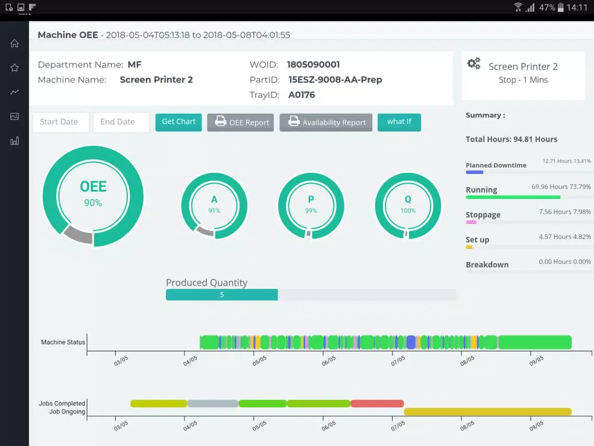
Task: Click the Department Name value MF
Action: click(134, 64)
